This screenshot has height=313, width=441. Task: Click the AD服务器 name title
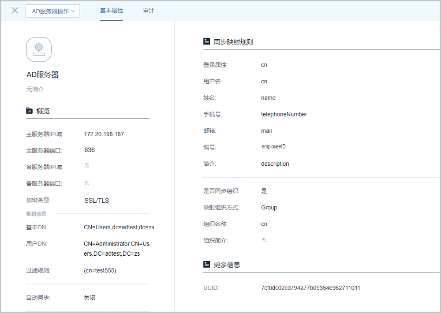point(43,75)
